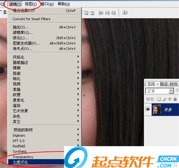Click the 背景 layer name
The height and width of the screenshot is (168, 179).
(x=168, y=110)
